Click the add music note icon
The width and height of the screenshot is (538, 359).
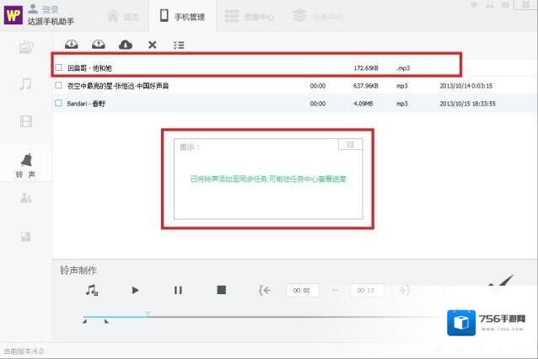pyautogui.click(x=91, y=290)
